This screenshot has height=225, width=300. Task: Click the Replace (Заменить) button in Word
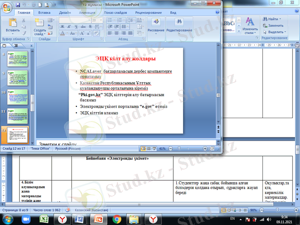(x=275, y=25)
